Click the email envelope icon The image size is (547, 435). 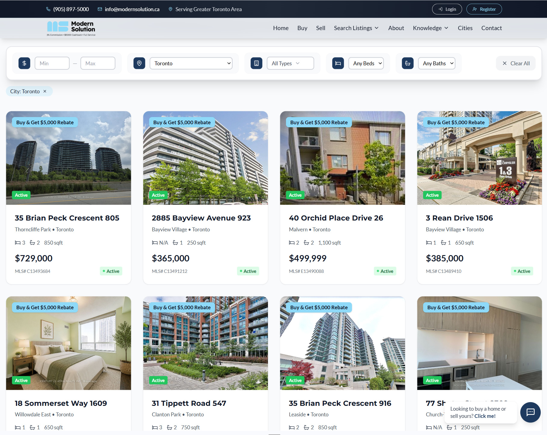[x=100, y=9]
